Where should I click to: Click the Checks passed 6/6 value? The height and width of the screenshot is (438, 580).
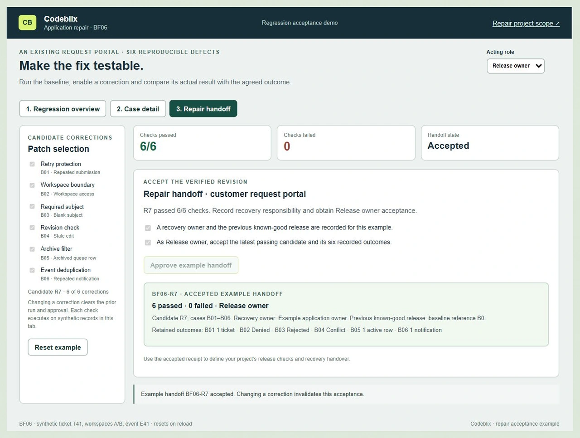click(148, 146)
